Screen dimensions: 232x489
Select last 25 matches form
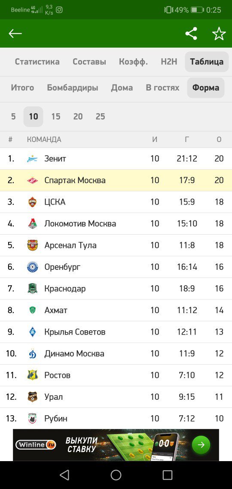click(100, 117)
